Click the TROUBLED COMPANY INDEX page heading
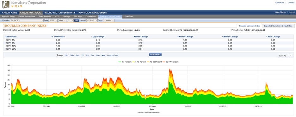 click(x=25, y=26)
